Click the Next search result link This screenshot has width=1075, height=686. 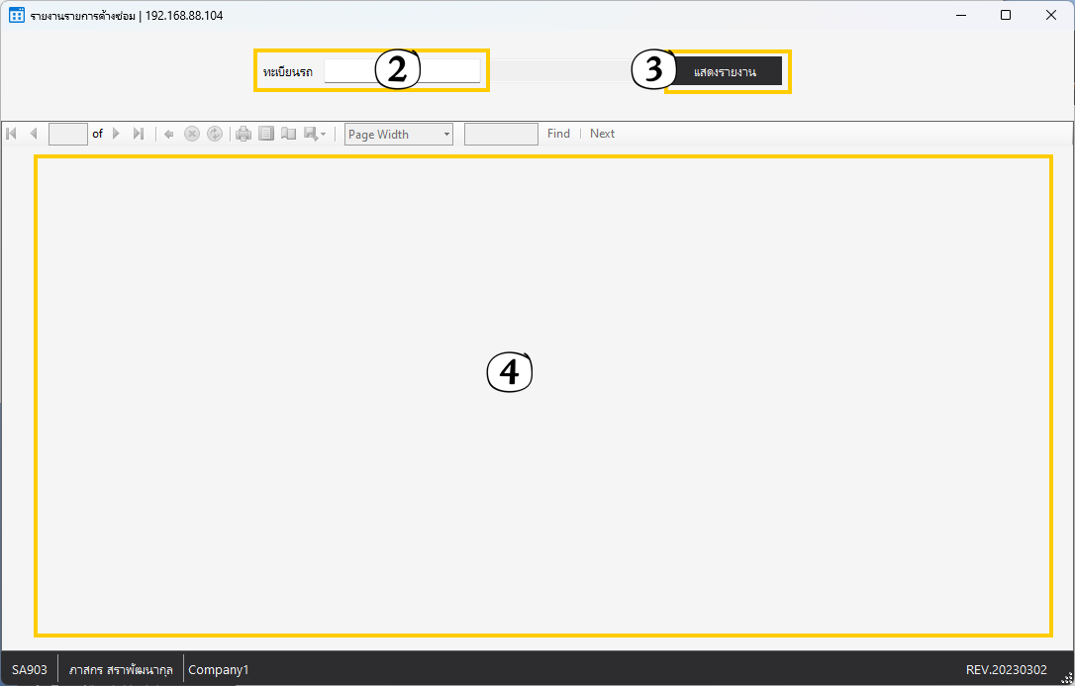click(602, 134)
